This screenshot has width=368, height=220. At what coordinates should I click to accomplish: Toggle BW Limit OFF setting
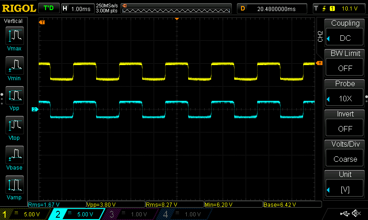345,68
